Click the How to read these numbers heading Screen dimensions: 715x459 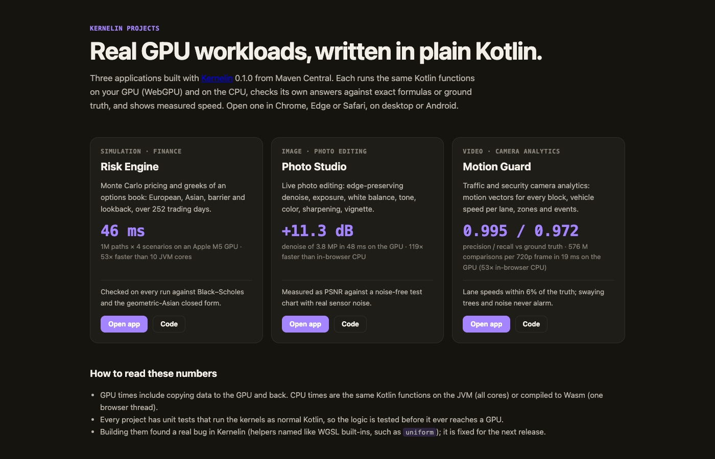click(153, 373)
